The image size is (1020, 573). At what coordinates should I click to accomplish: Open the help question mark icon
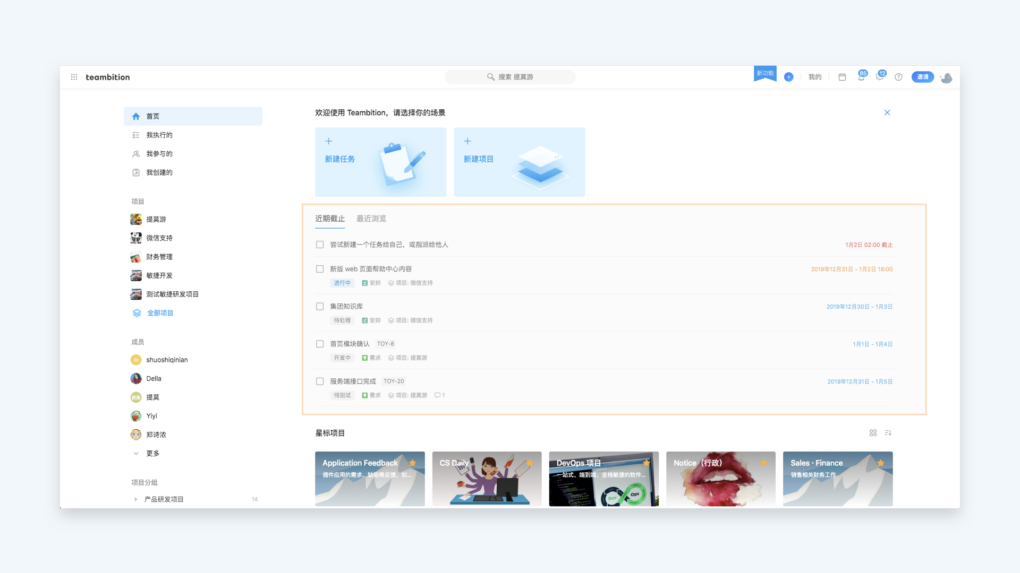(898, 77)
